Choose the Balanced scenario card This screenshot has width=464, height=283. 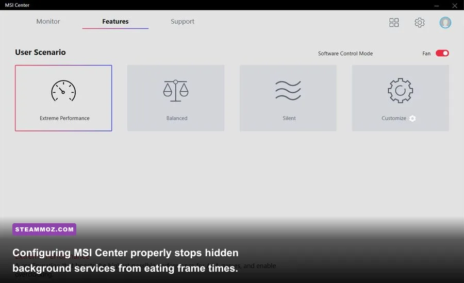coord(176,98)
